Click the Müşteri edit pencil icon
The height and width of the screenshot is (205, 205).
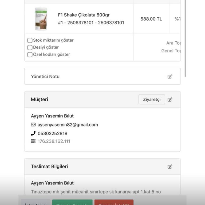[170, 100]
